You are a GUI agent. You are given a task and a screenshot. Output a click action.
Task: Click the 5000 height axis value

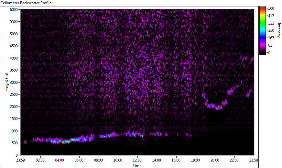[14, 34]
